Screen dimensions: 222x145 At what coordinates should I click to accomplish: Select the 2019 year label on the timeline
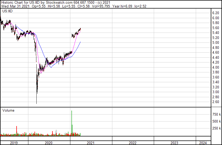tap(14, 143)
